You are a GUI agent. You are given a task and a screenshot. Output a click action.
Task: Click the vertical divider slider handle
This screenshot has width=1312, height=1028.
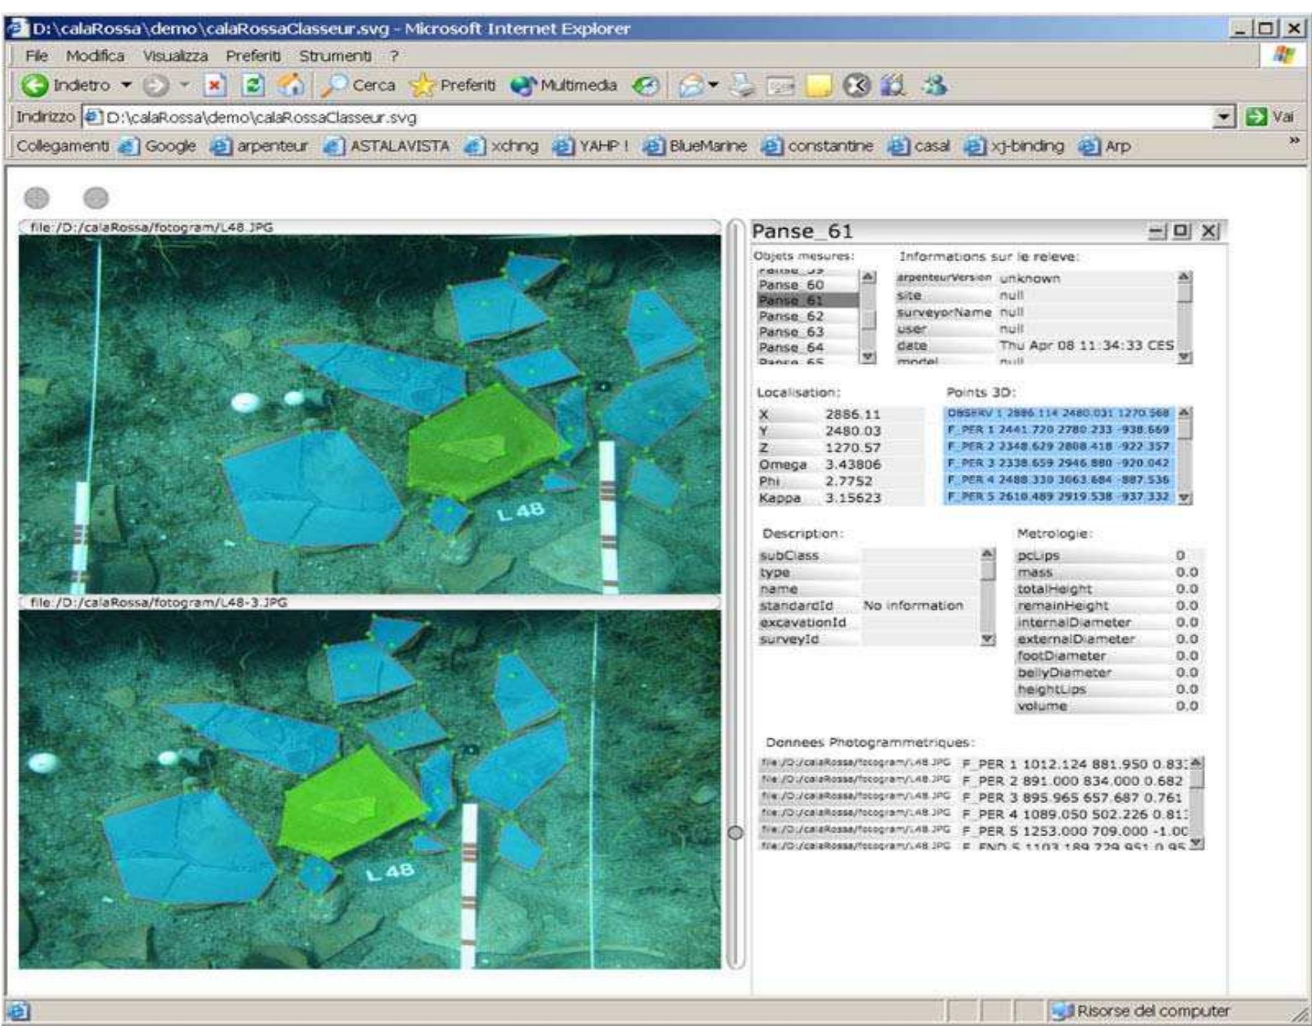[735, 832]
